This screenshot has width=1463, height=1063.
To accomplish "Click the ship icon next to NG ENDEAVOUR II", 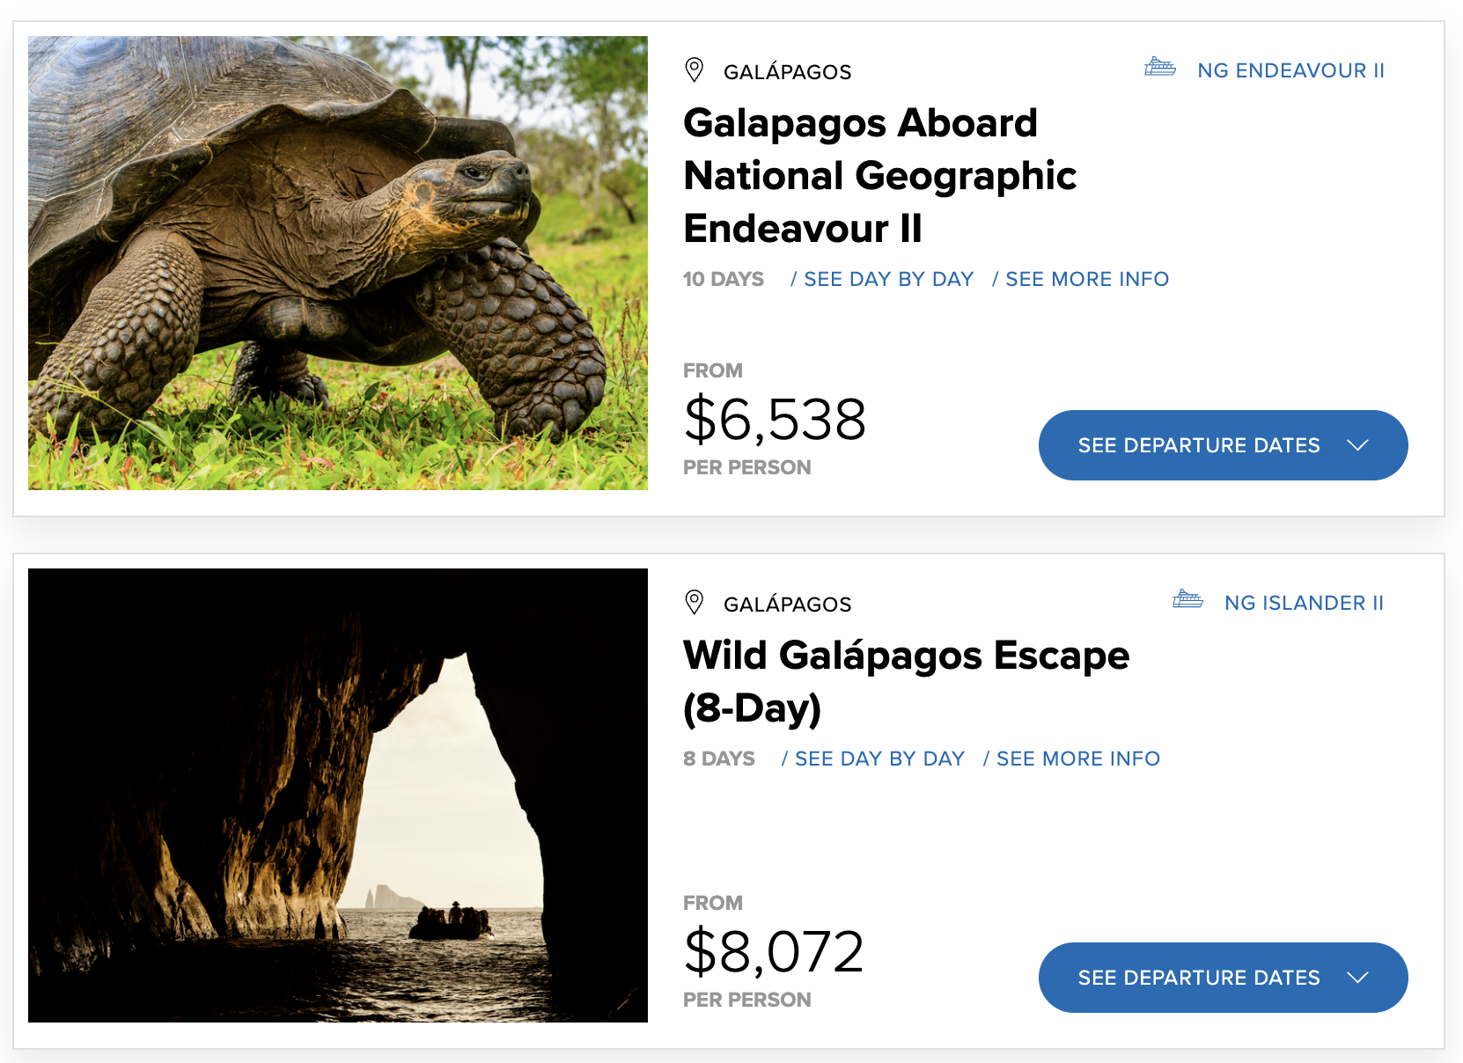I will (1159, 68).
